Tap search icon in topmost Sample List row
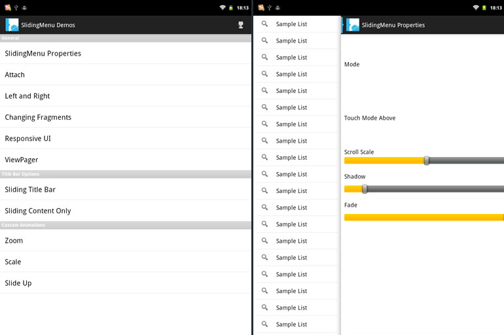The width and height of the screenshot is (504, 335). click(265, 24)
